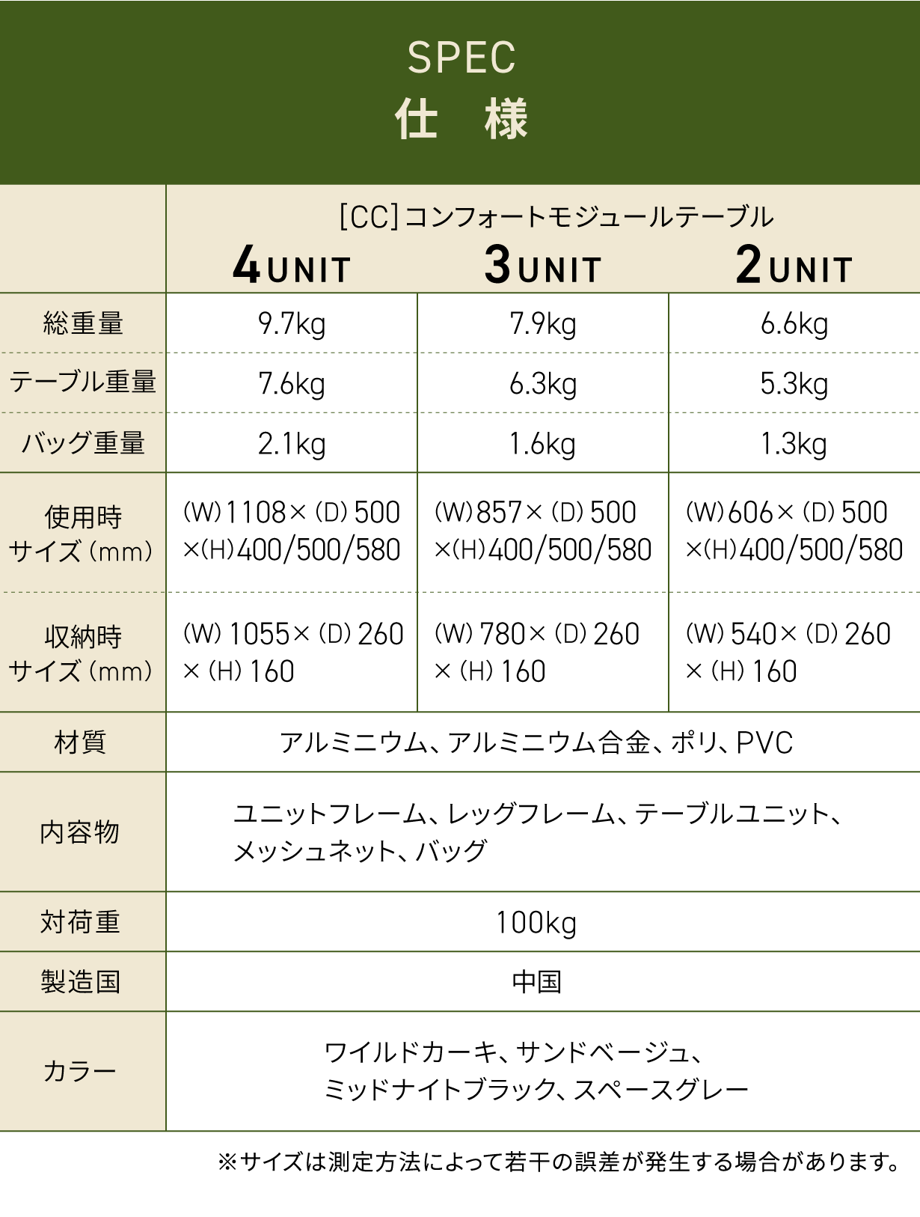
Task: Select the 4UNIT column header
Action: tap(292, 266)
